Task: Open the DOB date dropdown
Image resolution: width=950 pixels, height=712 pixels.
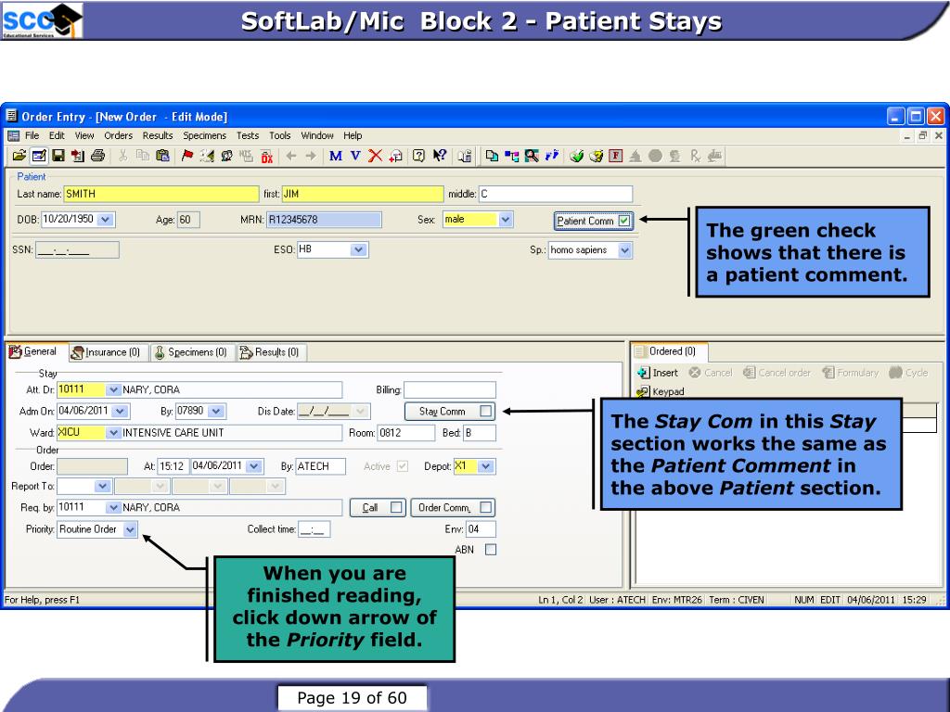Action: (106, 219)
